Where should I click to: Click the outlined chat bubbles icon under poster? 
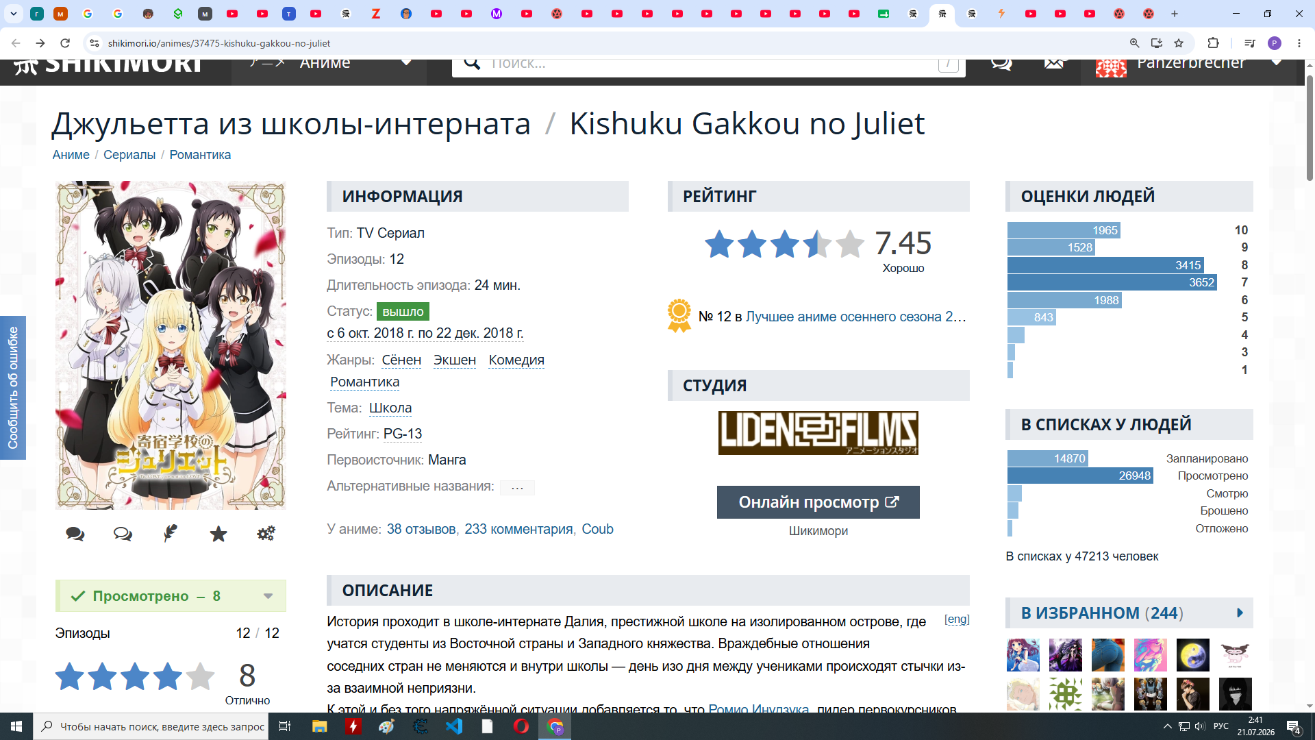point(123,534)
